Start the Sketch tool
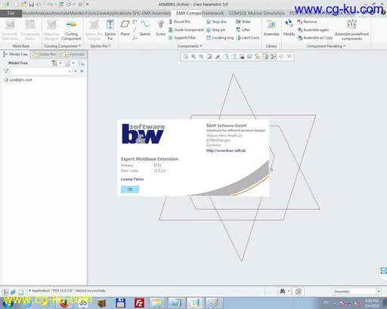The image size is (387, 309). (x=145, y=28)
